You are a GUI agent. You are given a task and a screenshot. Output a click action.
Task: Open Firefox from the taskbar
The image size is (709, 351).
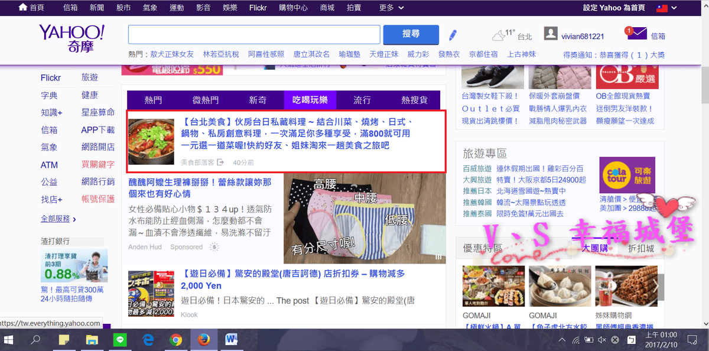coord(203,340)
